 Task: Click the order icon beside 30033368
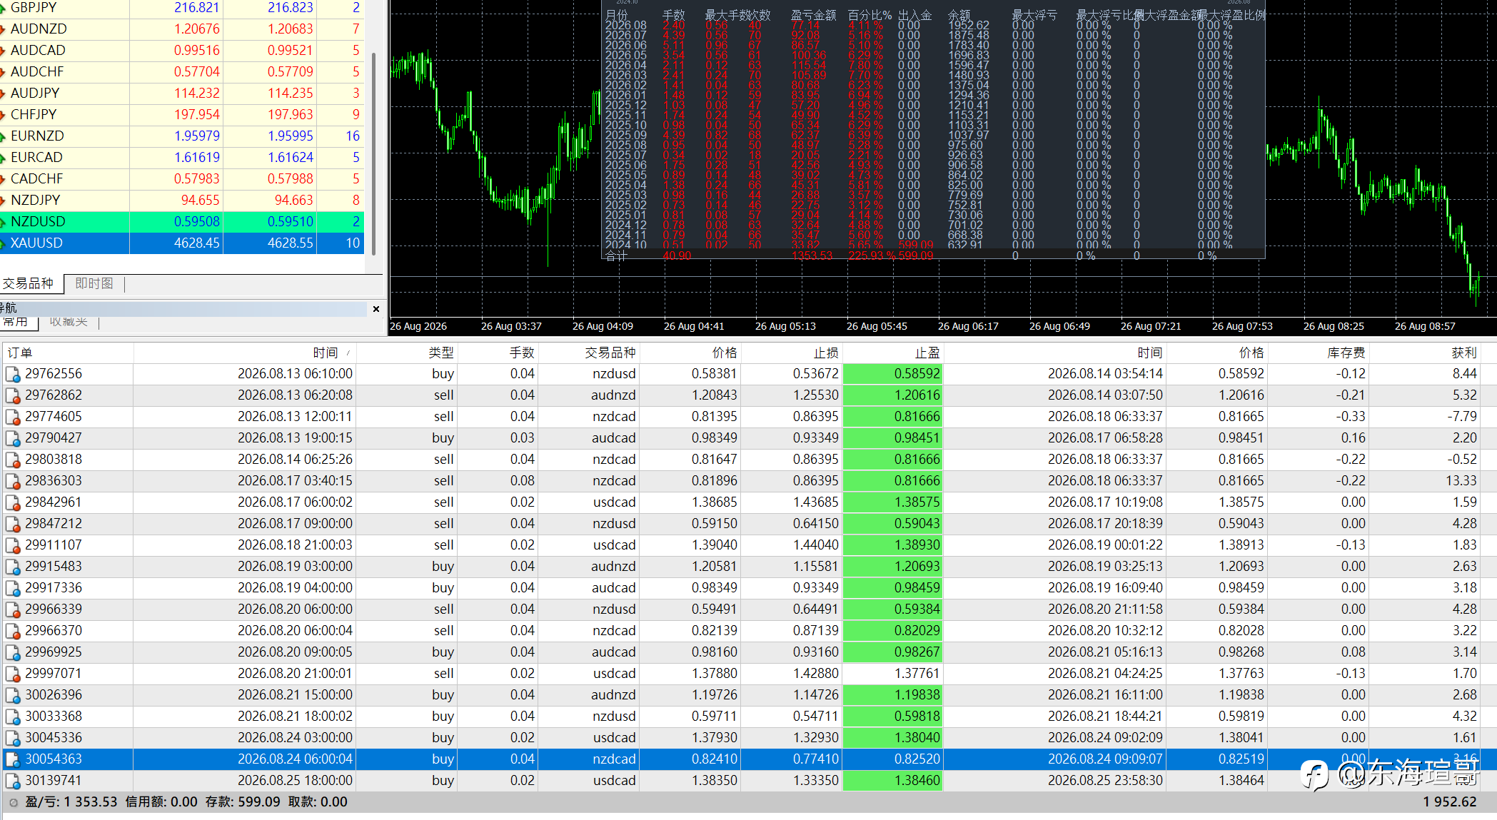click(13, 717)
